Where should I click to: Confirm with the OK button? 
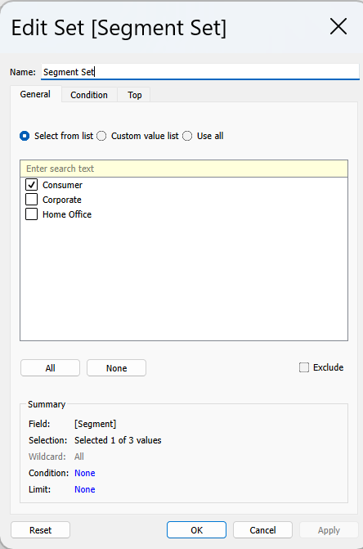(196, 530)
